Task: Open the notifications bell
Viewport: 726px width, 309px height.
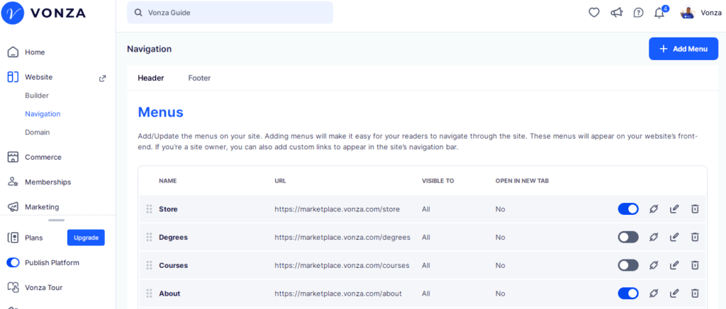Action: pos(660,13)
